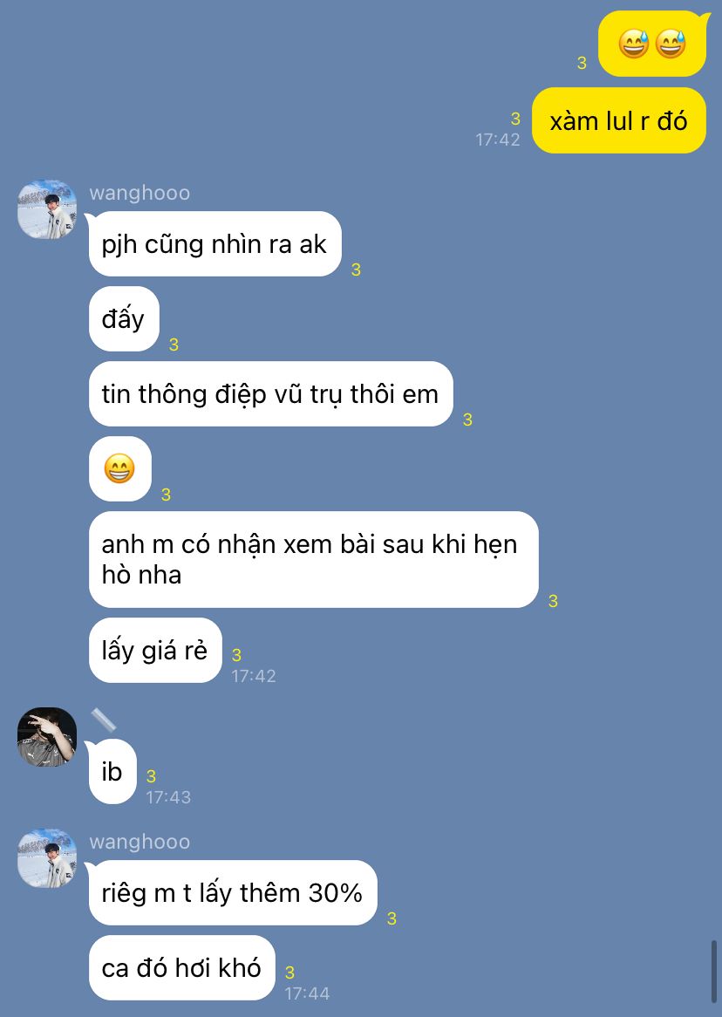Click the wanghooo username above 'riêg m t lấy thêm 30%'
The width and height of the screenshot is (722, 1017).
[x=140, y=842]
